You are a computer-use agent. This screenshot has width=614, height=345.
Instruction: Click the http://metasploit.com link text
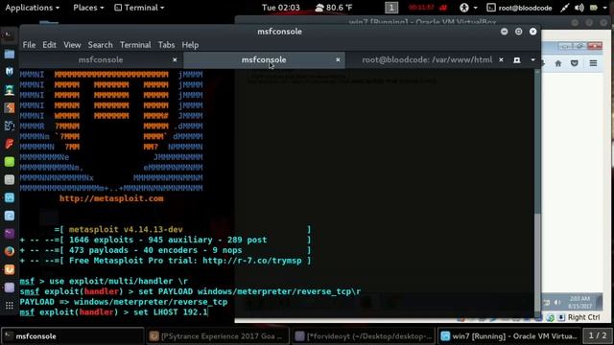click(111, 198)
